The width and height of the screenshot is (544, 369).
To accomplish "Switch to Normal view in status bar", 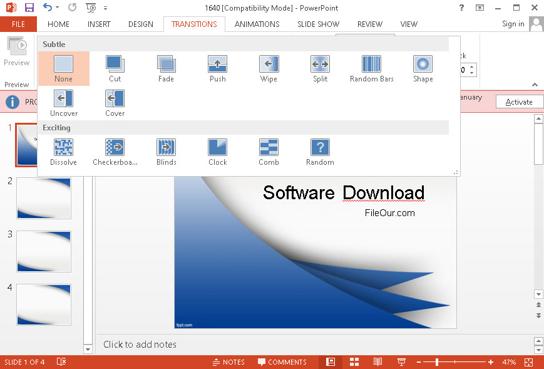I will click(x=331, y=362).
